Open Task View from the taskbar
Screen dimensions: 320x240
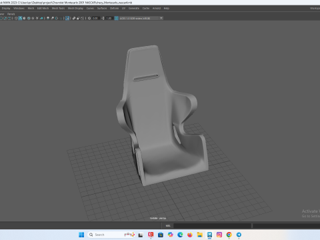141,235
